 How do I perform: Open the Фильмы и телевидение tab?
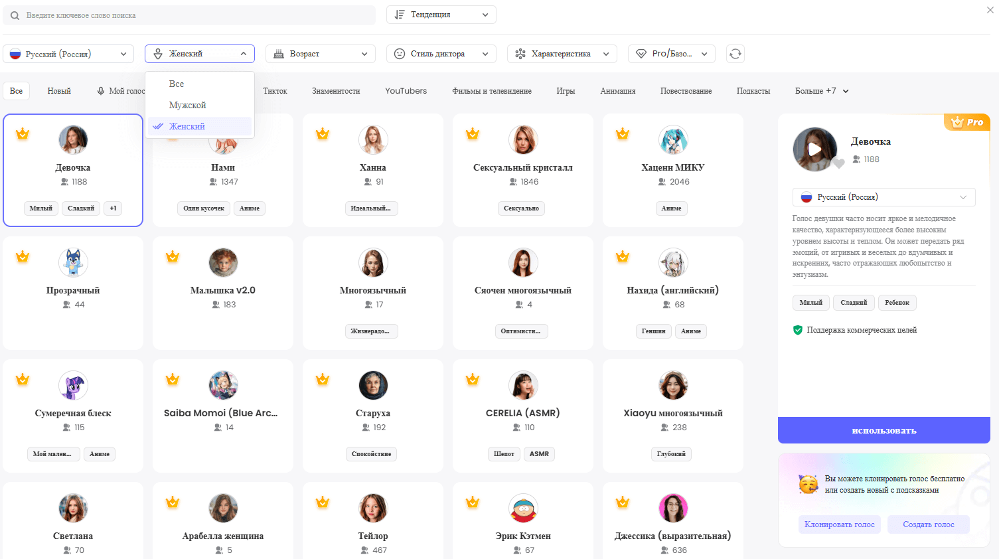coord(492,91)
